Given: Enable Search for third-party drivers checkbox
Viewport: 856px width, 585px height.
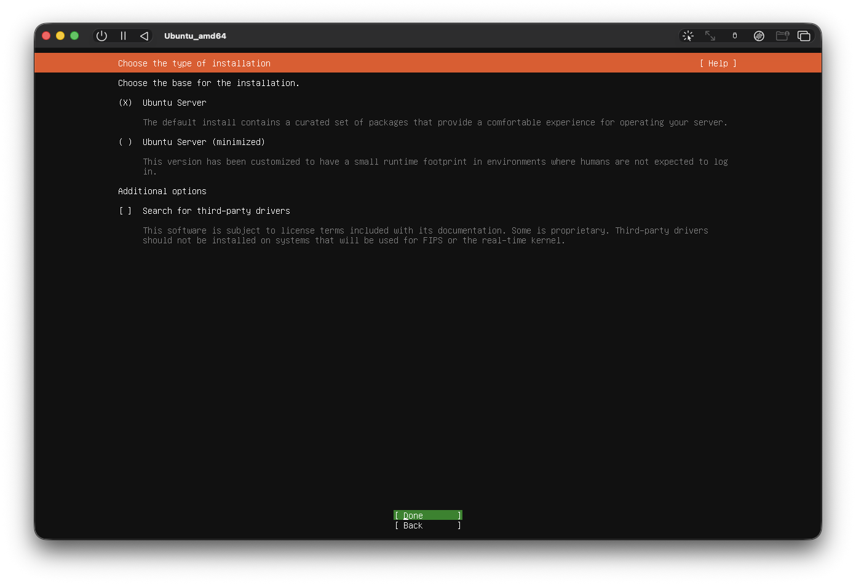Looking at the screenshot, I should (125, 211).
